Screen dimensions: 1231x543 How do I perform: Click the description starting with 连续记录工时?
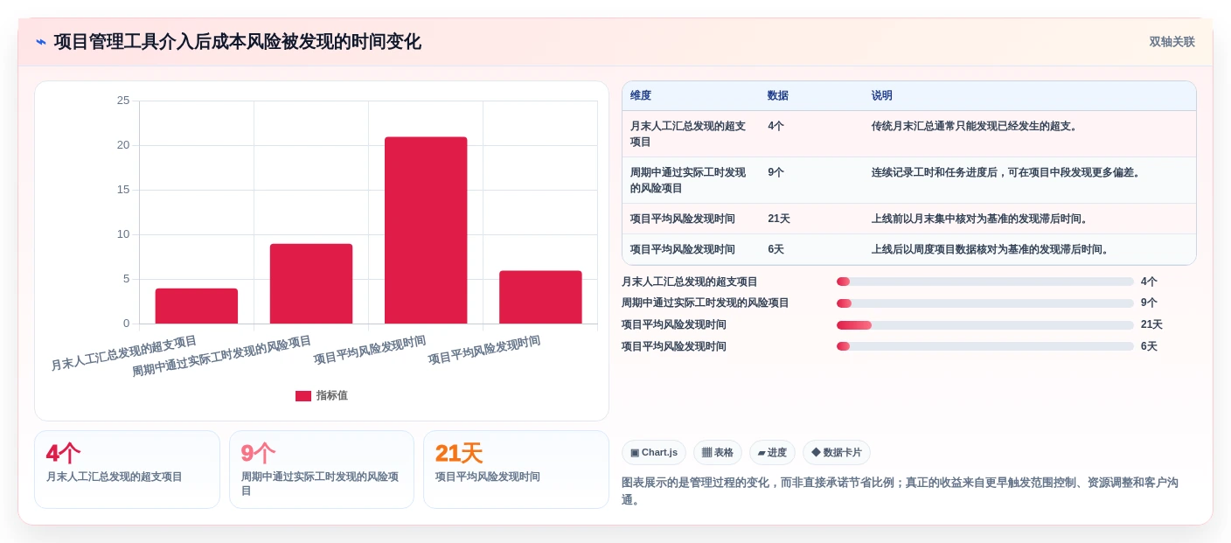coord(1008,172)
